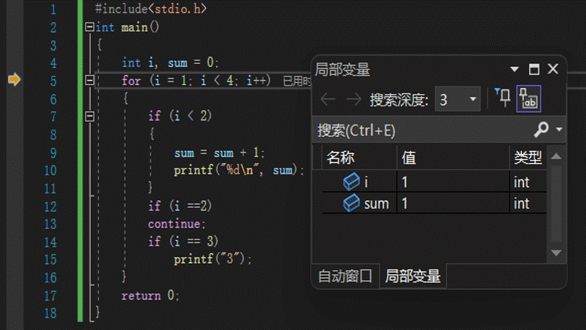586x330 pixels.
Task: Switch to the 自动窗口 tab
Action: (346, 276)
